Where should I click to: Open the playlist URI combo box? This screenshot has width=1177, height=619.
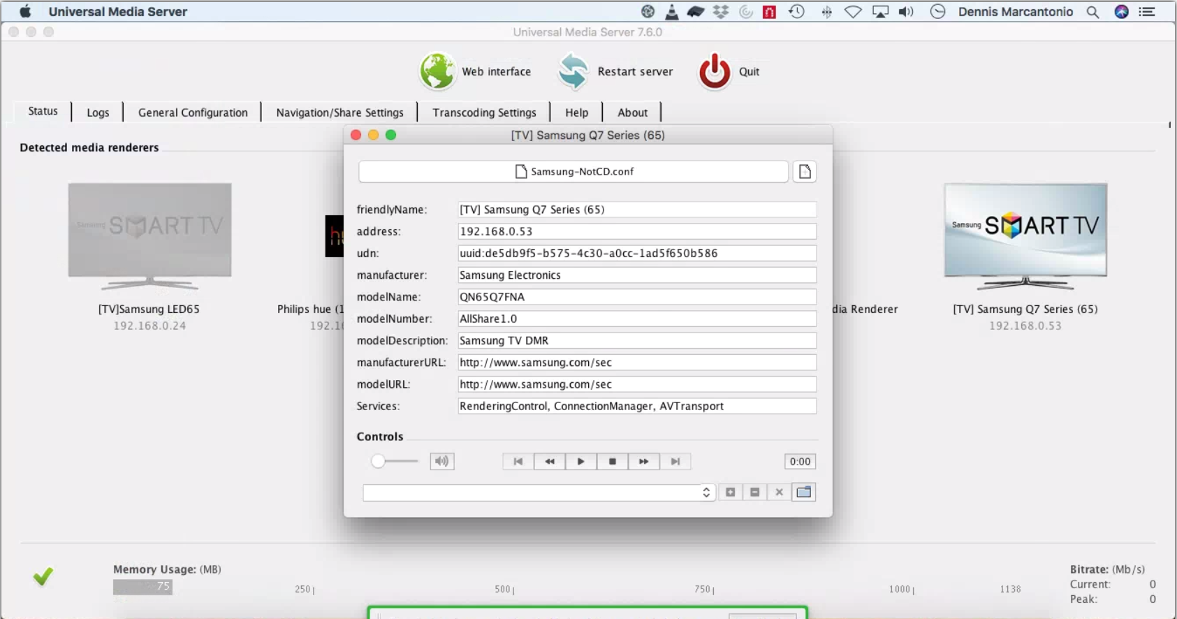click(539, 493)
